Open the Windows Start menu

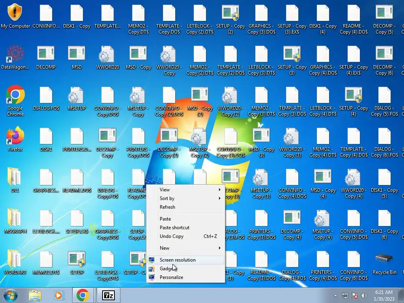pos(10,295)
